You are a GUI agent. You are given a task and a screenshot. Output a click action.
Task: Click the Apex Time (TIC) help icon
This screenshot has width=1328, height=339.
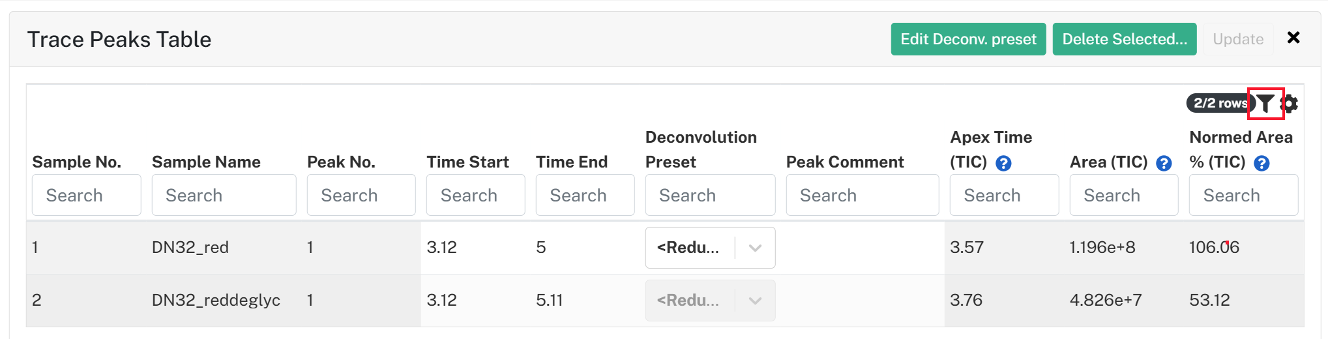(x=1004, y=163)
